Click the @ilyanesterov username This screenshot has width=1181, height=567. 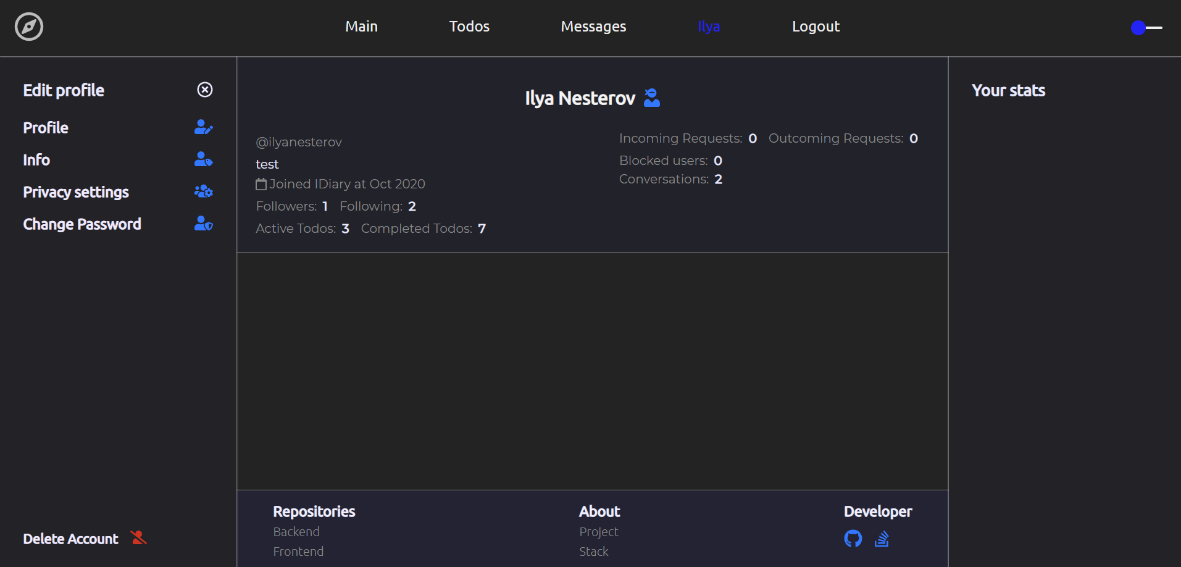coord(299,142)
